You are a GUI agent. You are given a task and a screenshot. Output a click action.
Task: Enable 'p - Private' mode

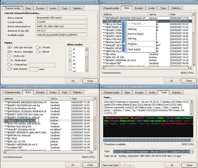tap(37, 48)
